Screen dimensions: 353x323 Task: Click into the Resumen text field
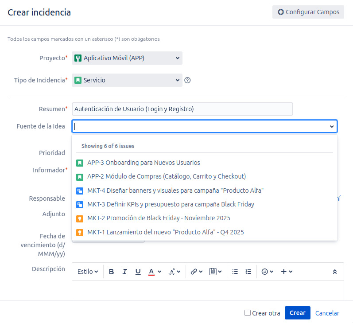tap(182, 109)
